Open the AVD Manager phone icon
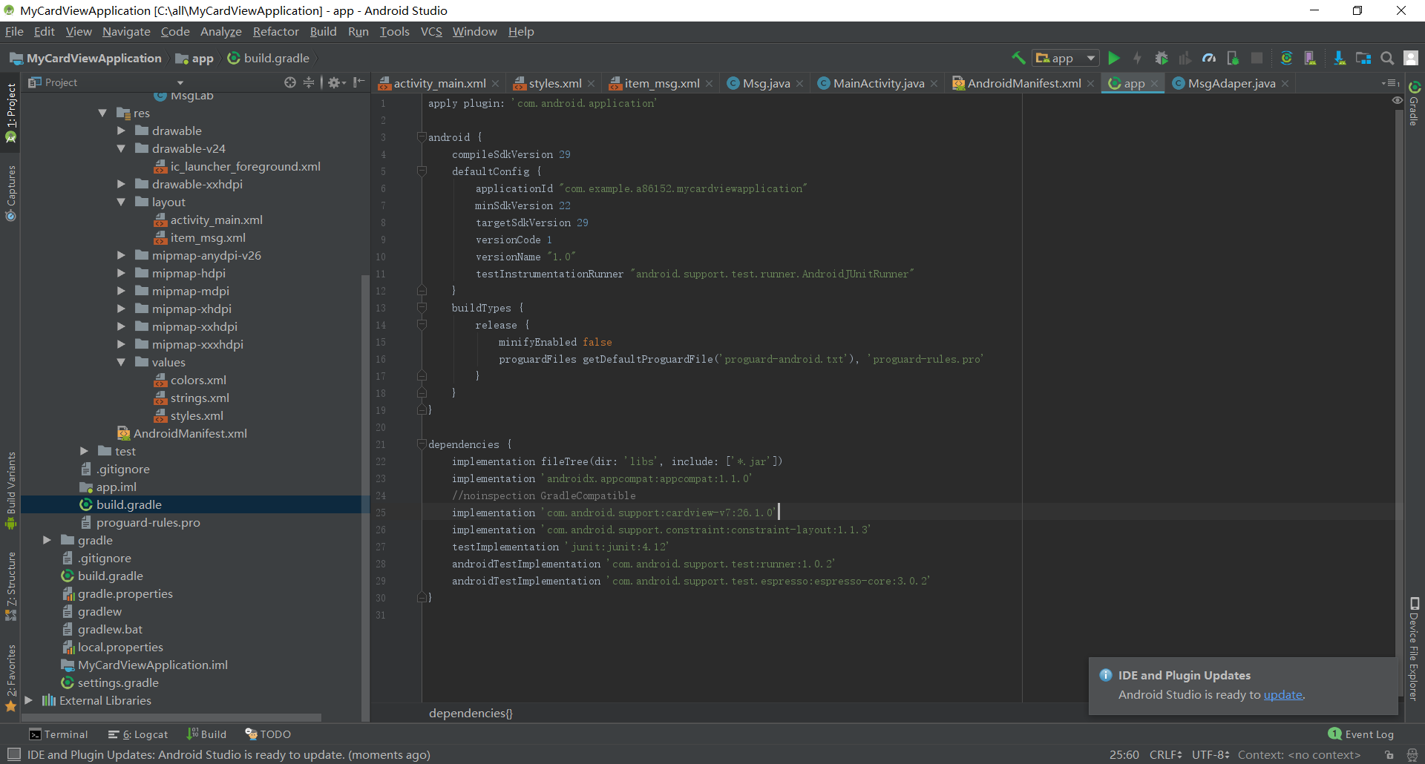Image resolution: width=1425 pixels, height=764 pixels. [1310, 58]
